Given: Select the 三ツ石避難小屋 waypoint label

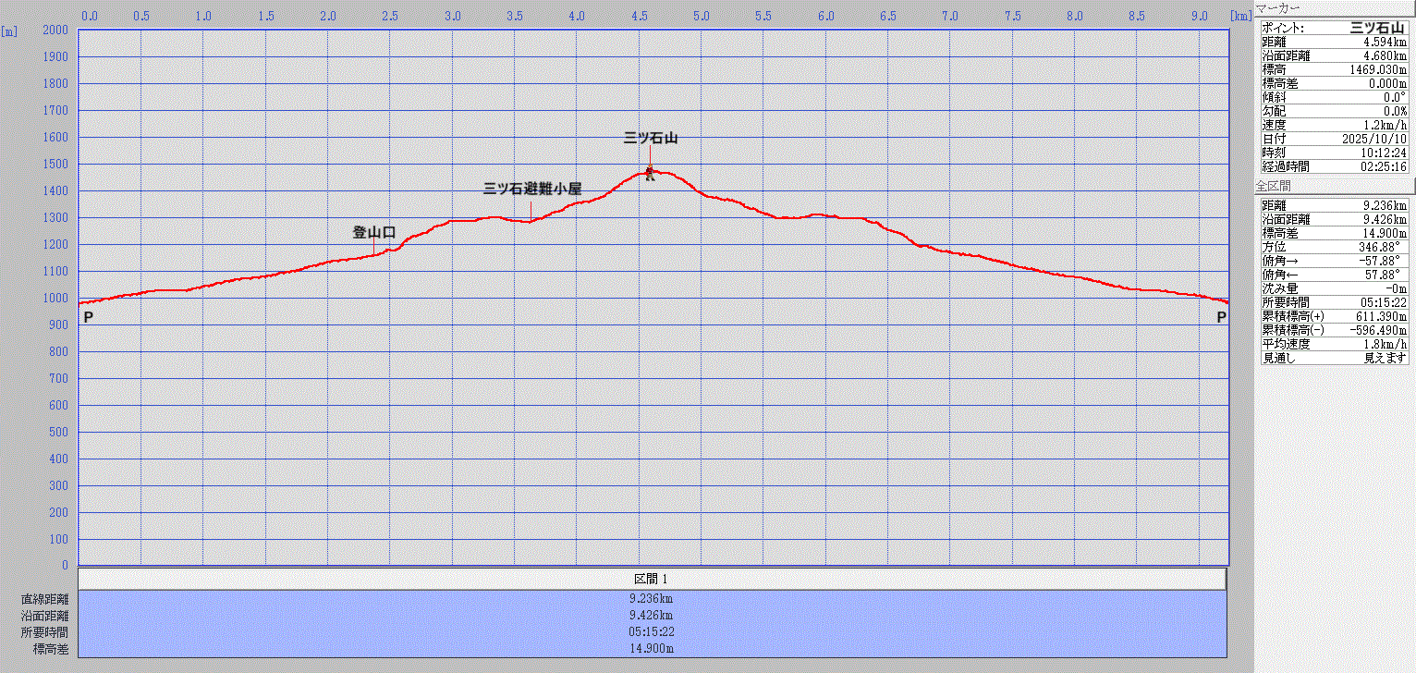Looking at the screenshot, I should pyautogui.click(x=532, y=189).
